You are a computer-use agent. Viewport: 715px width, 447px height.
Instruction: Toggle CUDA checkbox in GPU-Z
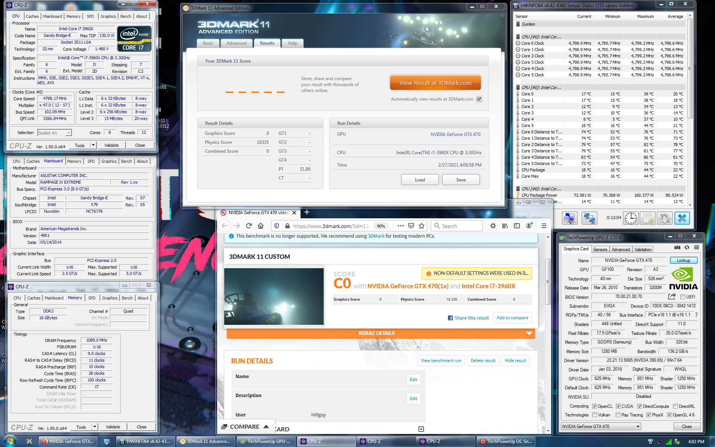pyautogui.click(x=618, y=406)
